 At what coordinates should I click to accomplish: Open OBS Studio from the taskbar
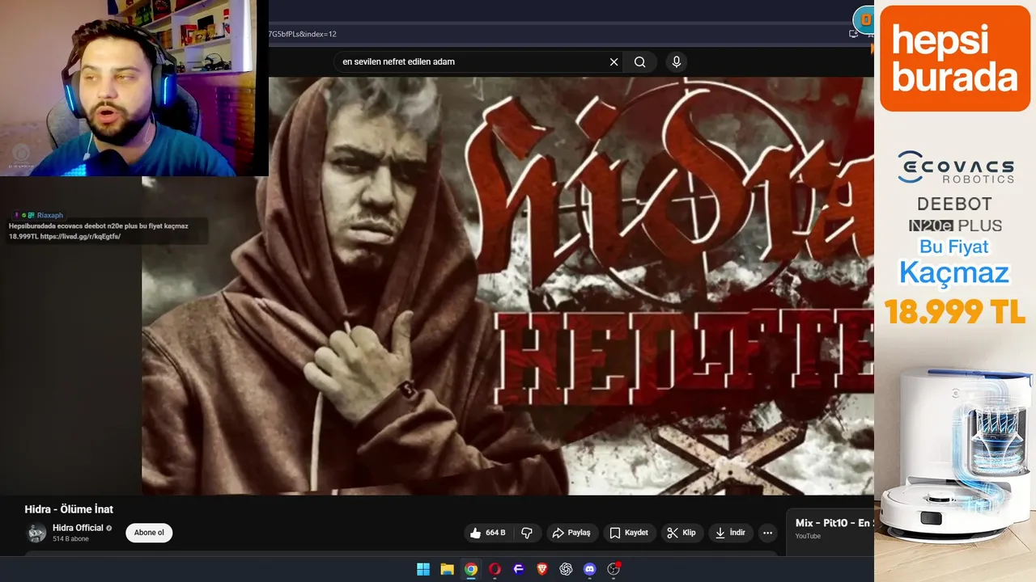[x=614, y=569]
